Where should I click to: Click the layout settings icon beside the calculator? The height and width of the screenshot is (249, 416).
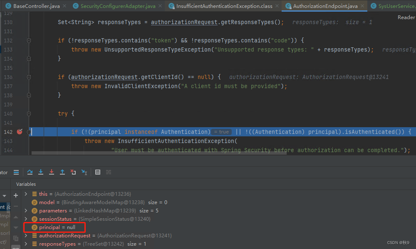108,172
